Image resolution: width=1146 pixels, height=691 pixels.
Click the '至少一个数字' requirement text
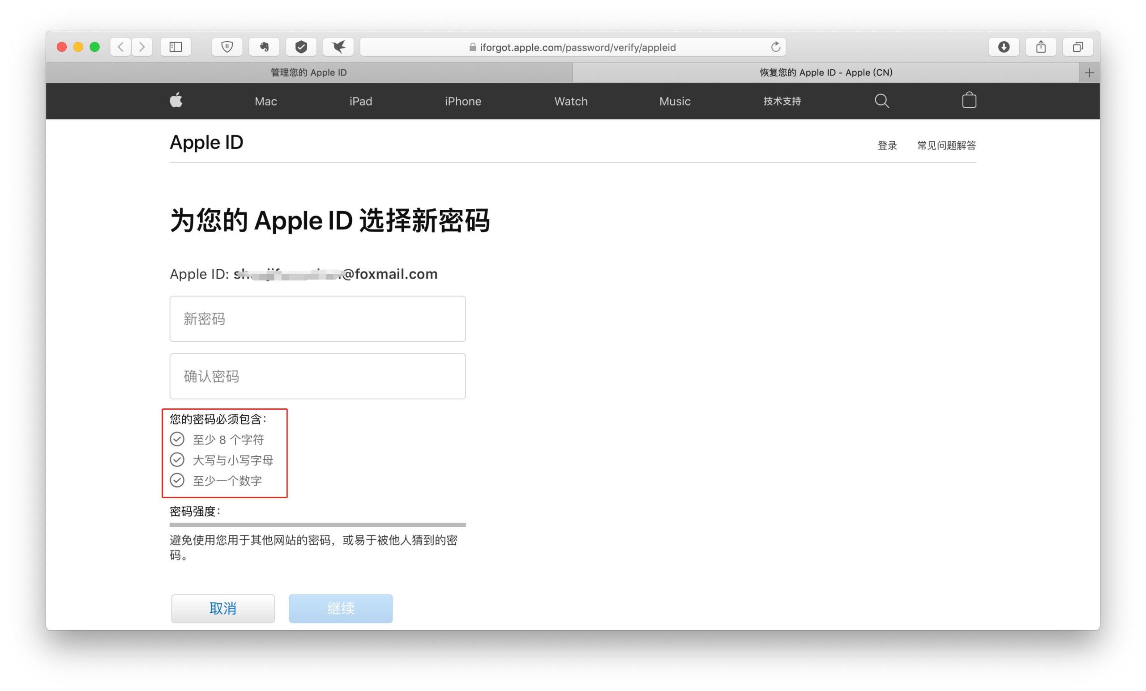click(x=227, y=480)
